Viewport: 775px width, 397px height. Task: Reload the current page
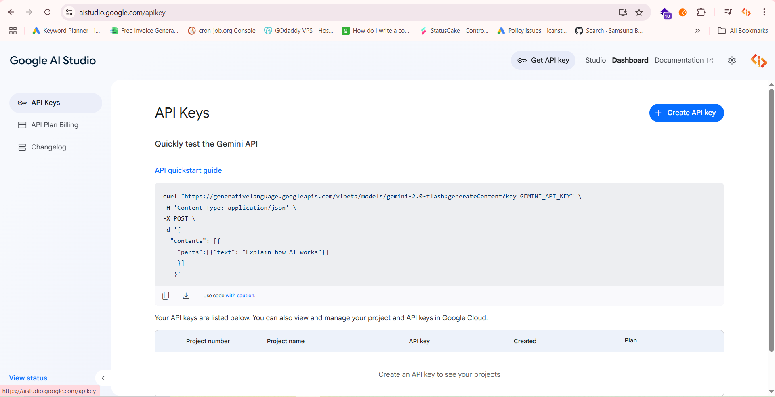tap(48, 12)
